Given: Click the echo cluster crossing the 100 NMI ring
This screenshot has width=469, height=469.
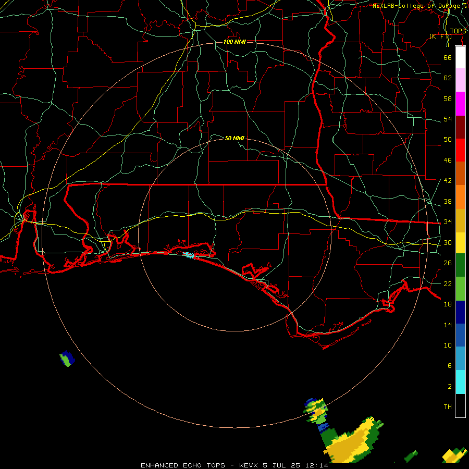Looking at the screenshot, I should pos(316,411).
